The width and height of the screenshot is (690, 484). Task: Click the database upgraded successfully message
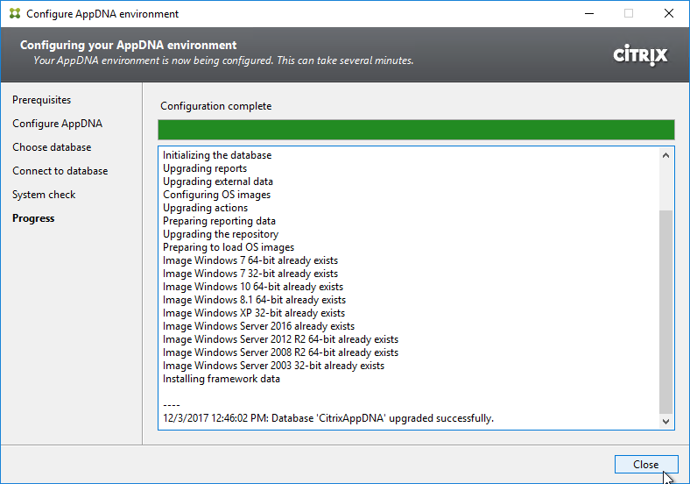tap(328, 418)
